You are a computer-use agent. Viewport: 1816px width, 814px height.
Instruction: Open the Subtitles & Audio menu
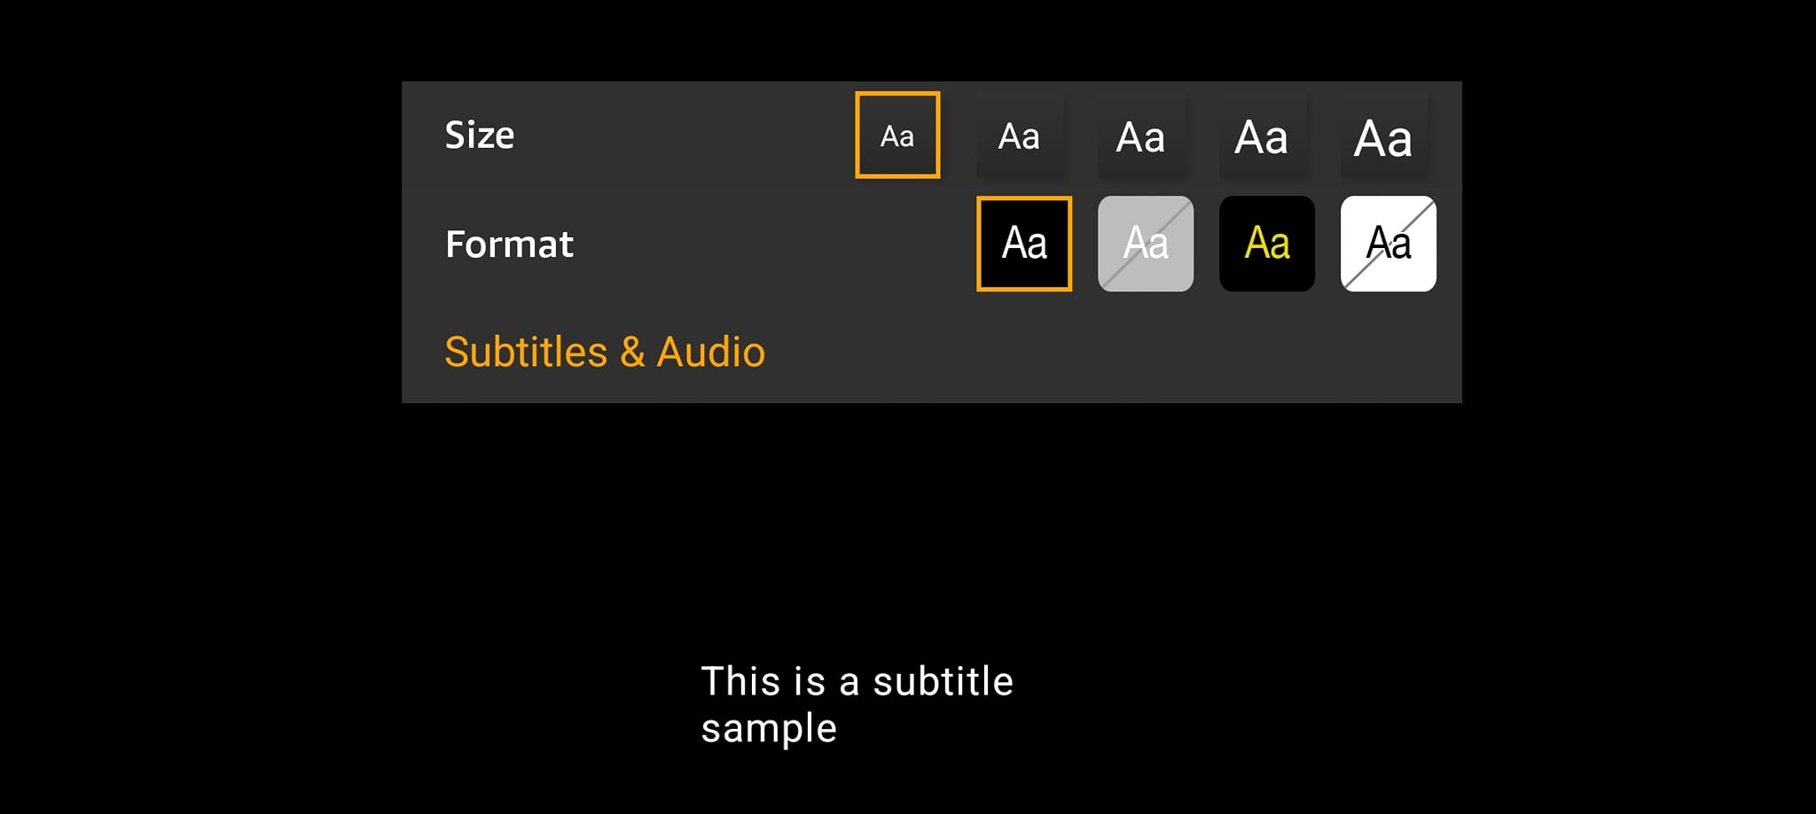[x=605, y=352]
